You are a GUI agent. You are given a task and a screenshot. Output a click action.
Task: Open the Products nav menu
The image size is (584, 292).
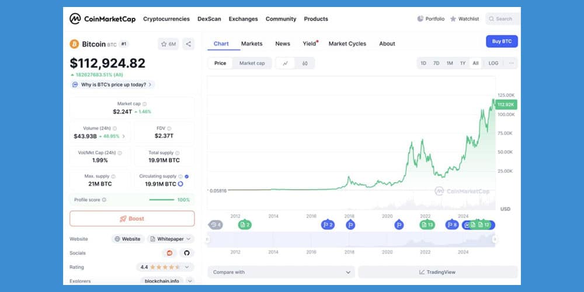[x=316, y=19]
